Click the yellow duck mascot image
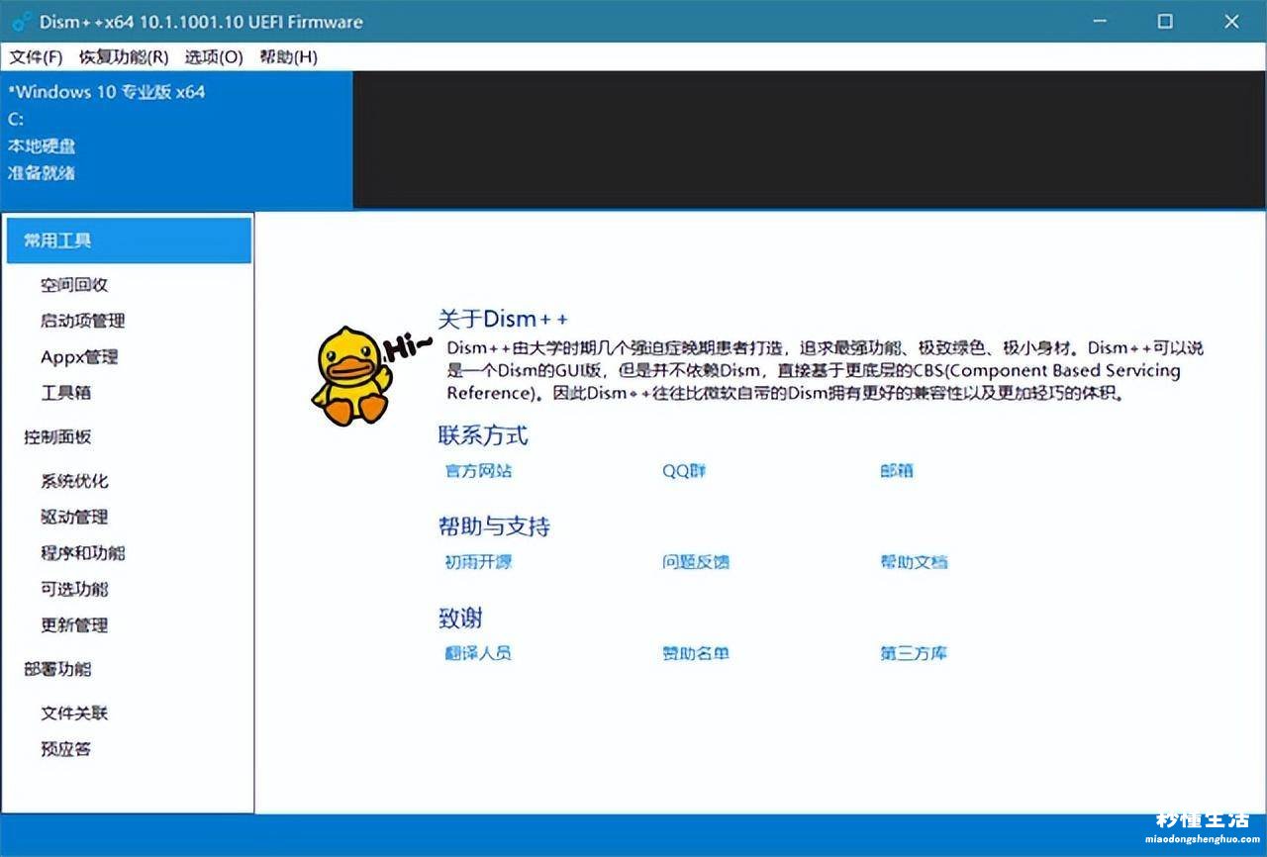The height and width of the screenshot is (857, 1267). pos(353,376)
